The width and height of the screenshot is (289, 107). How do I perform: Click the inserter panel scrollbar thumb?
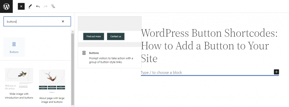73,69
